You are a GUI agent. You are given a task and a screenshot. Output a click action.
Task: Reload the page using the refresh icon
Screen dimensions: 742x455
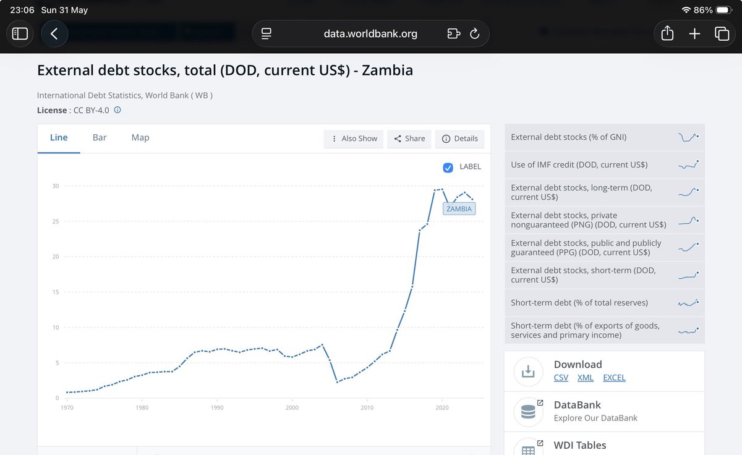coord(475,34)
